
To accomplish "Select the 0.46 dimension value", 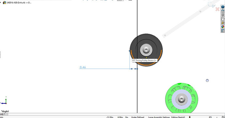I will [82, 67].
